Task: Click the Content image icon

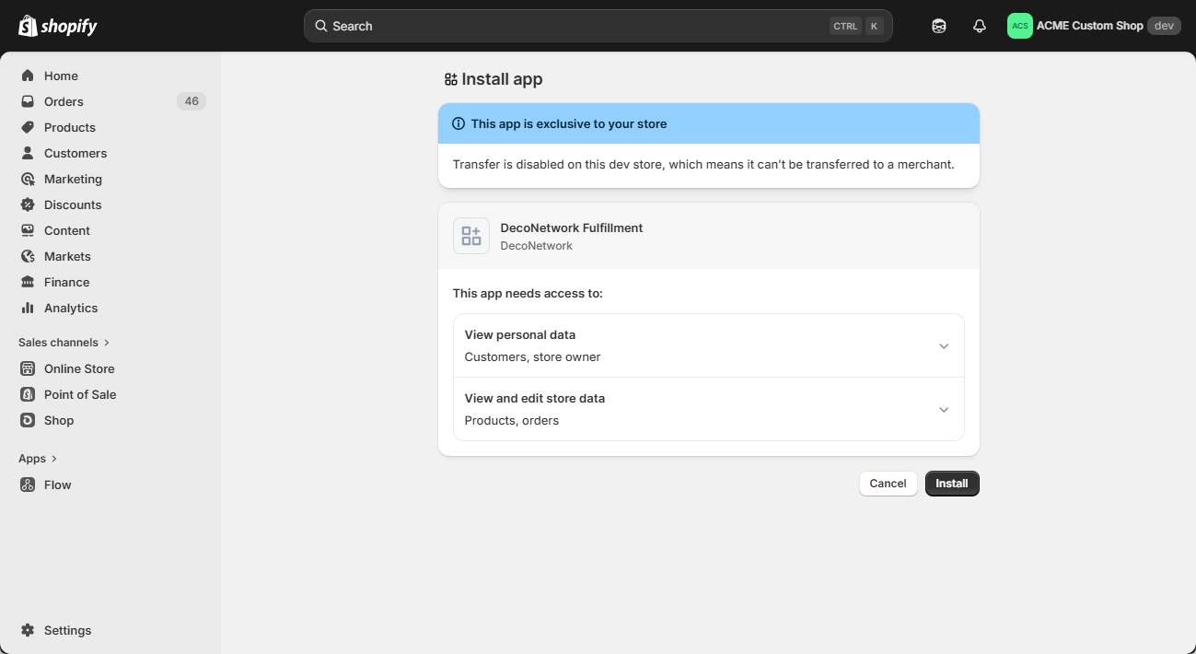Action: [28, 230]
